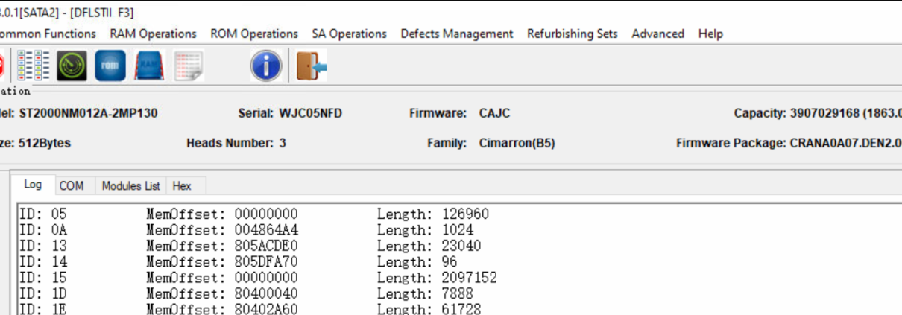Select the Log tab

tap(33, 185)
